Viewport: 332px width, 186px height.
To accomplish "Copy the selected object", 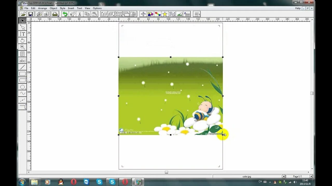I will click(x=87, y=14).
